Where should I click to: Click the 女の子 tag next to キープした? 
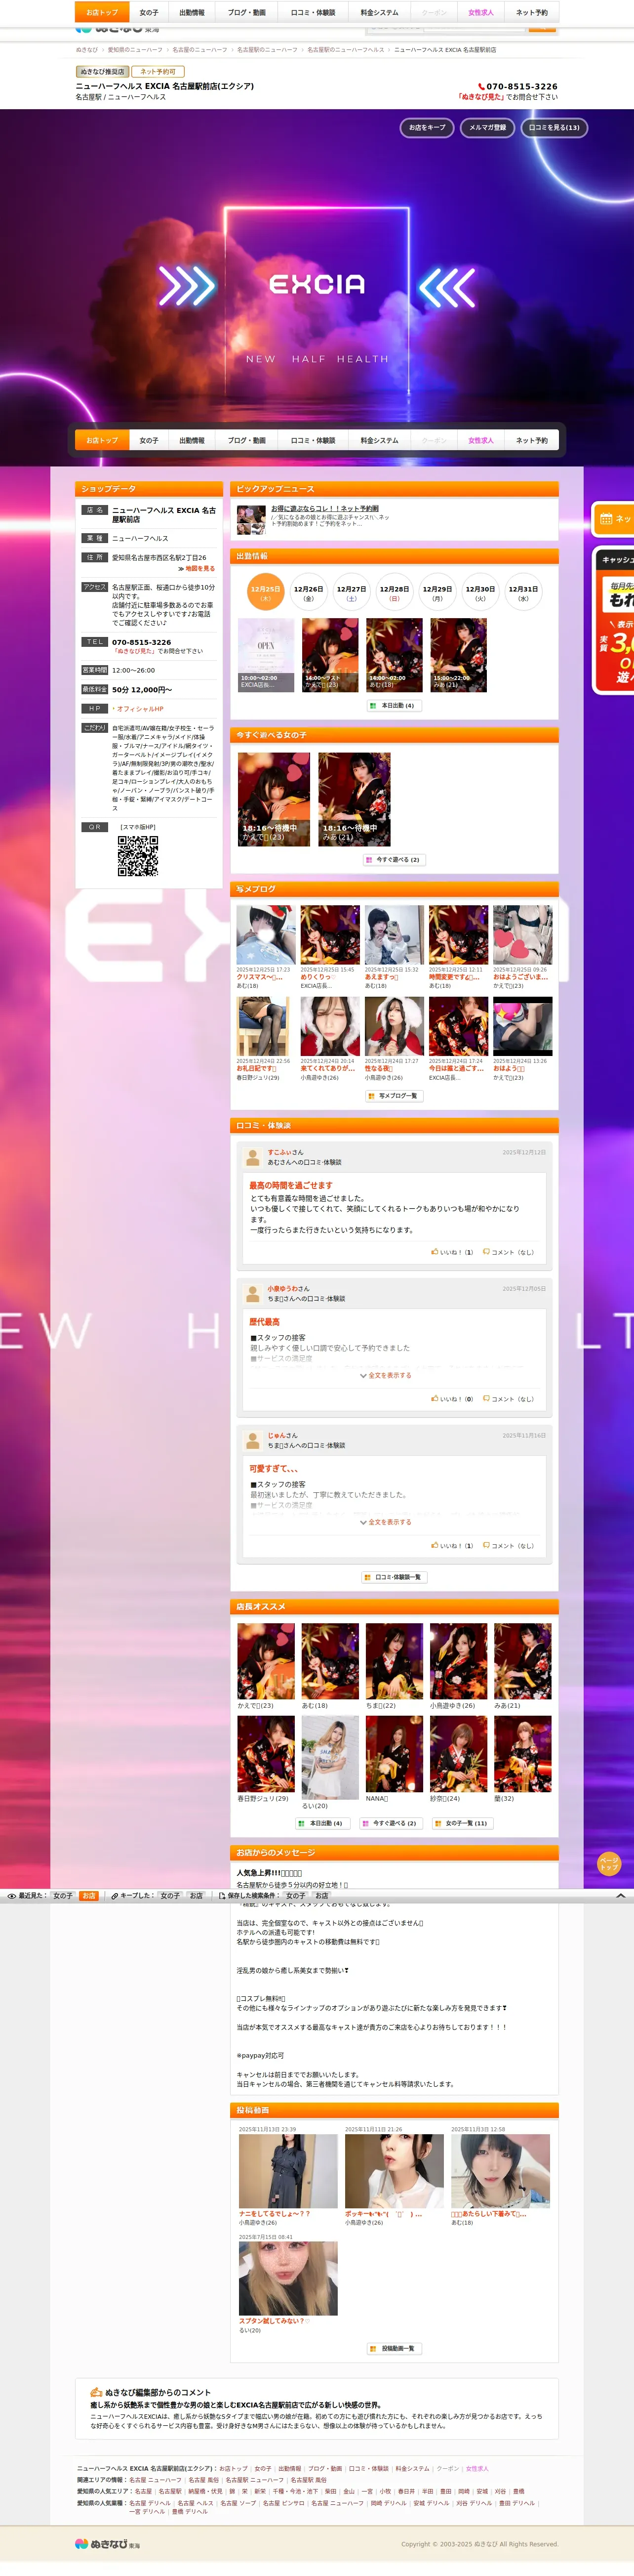coord(170,1895)
